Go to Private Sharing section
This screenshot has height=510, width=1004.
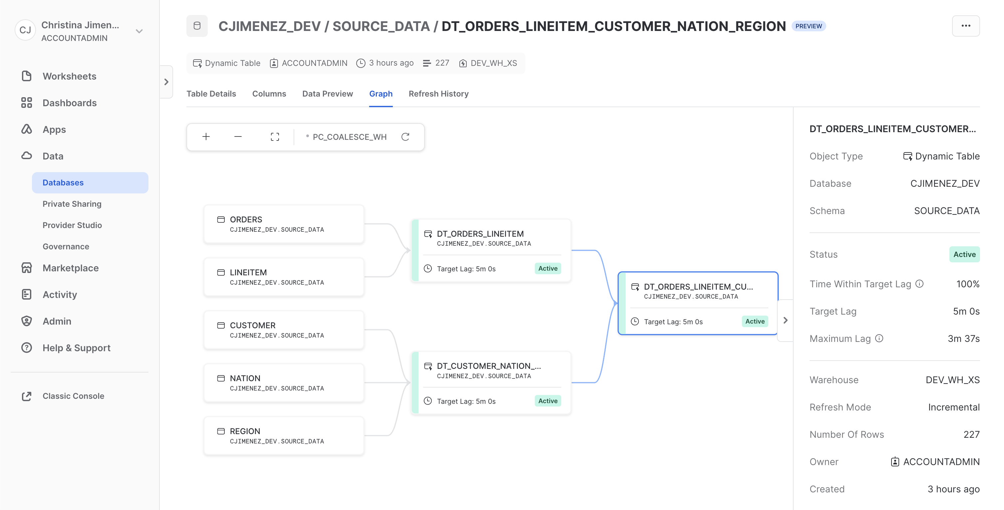[72, 204]
